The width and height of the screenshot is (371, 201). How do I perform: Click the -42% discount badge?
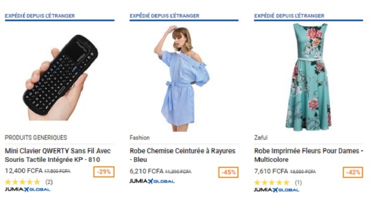point(353,172)
